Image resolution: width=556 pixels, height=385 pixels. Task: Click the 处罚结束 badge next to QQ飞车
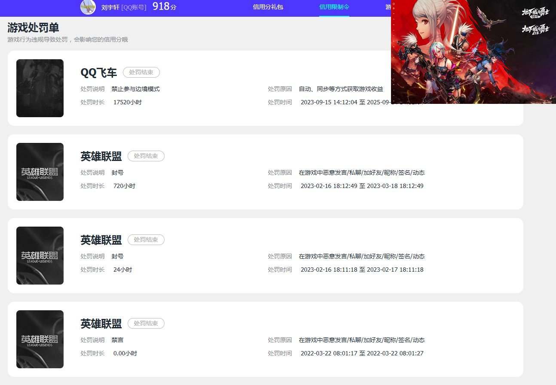[x=141, y=72]
